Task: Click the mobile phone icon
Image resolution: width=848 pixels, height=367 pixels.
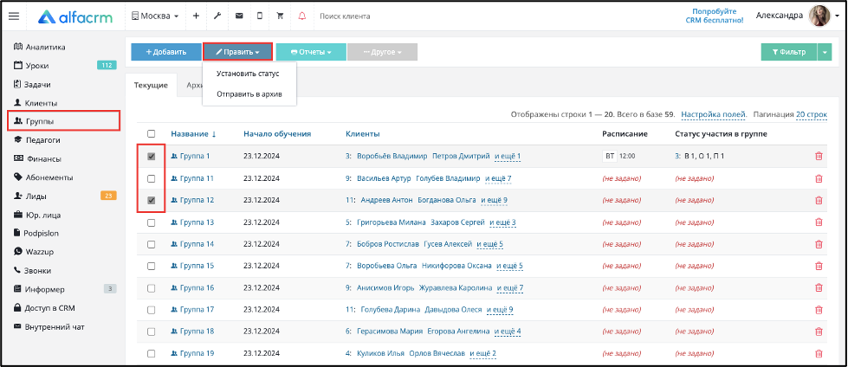Action: point(260,16)
